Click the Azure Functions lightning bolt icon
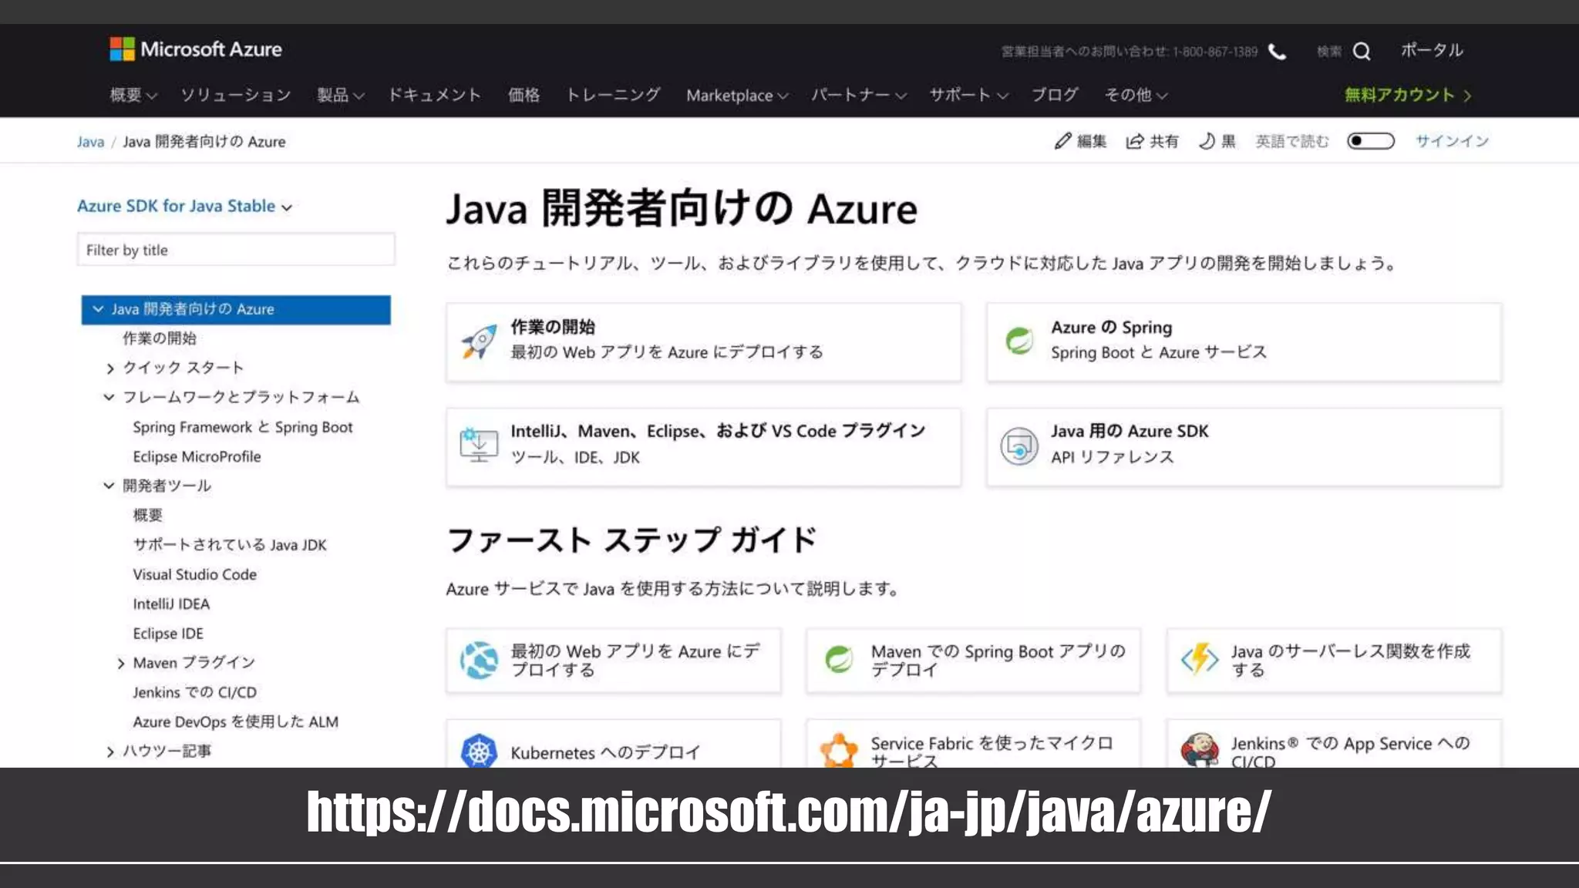The width and height of the screenshot is (1579, 888). (1200, 659)
